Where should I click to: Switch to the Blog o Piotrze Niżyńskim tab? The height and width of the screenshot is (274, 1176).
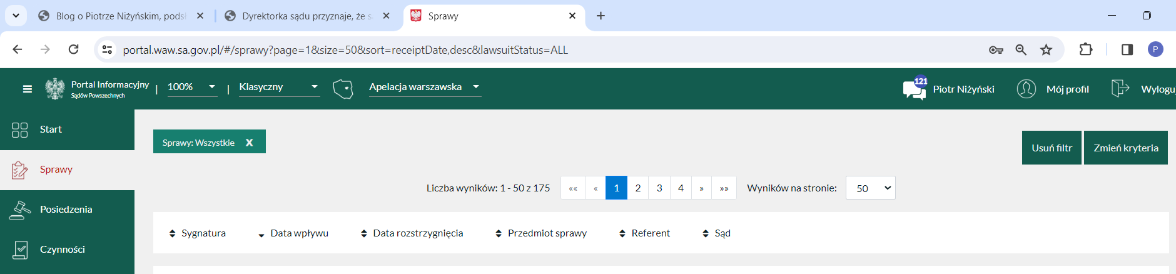coord(119,16)
